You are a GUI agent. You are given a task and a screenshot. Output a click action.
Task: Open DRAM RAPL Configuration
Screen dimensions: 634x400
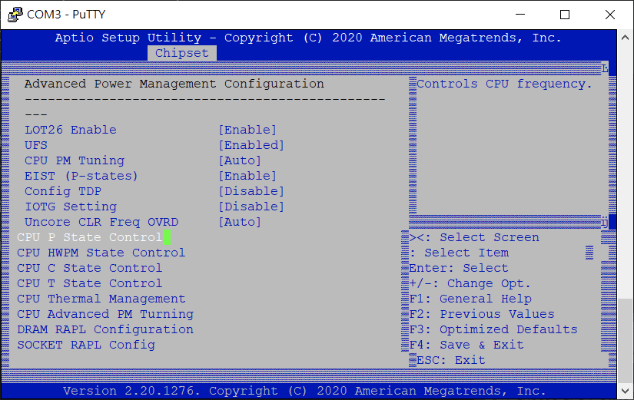tap(105, 329)
